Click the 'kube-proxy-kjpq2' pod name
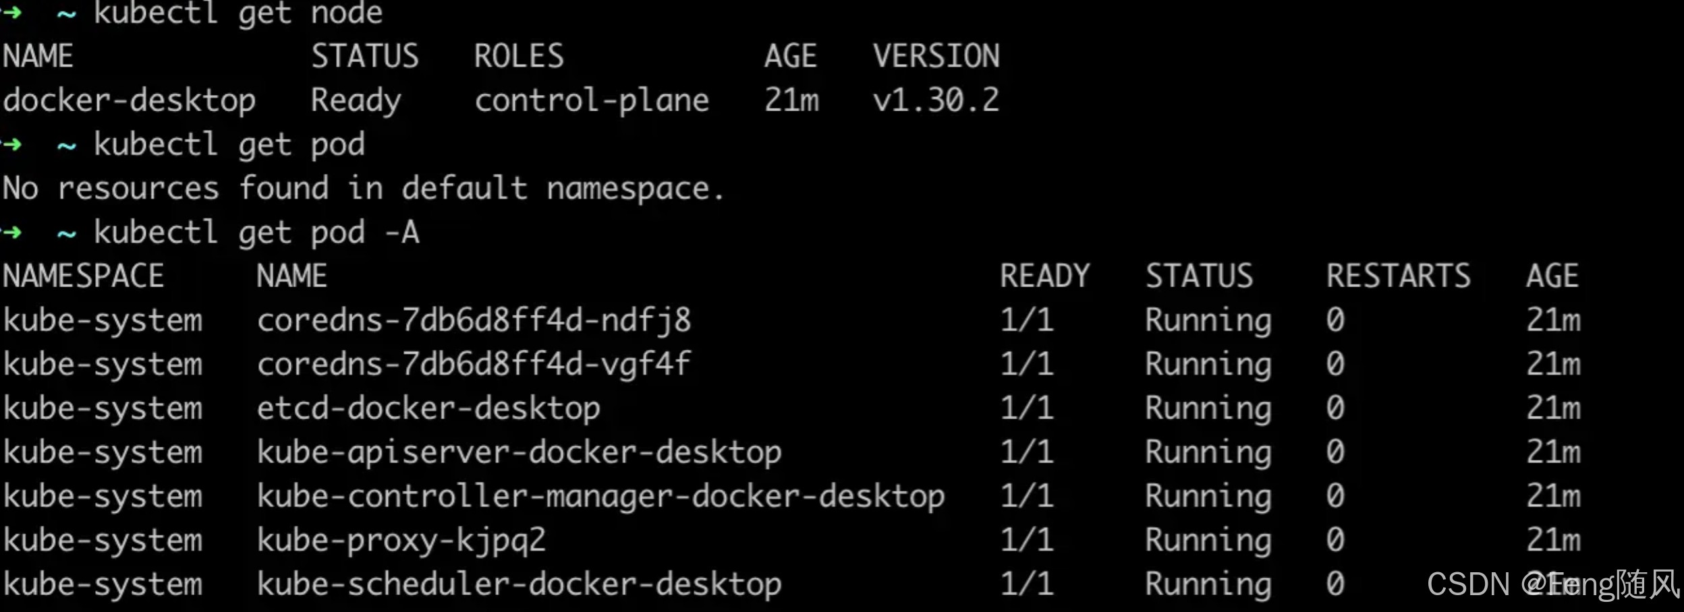1684x612 pixels. 401,541
